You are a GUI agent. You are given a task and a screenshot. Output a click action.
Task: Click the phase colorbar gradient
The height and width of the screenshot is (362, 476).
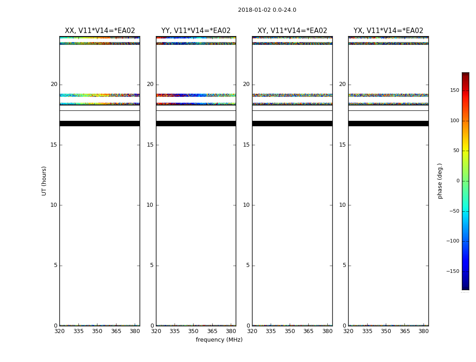click(466, 181)
